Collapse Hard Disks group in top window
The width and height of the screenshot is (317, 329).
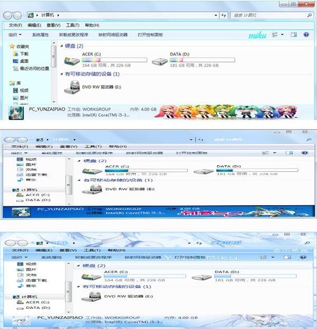[62, 45]
